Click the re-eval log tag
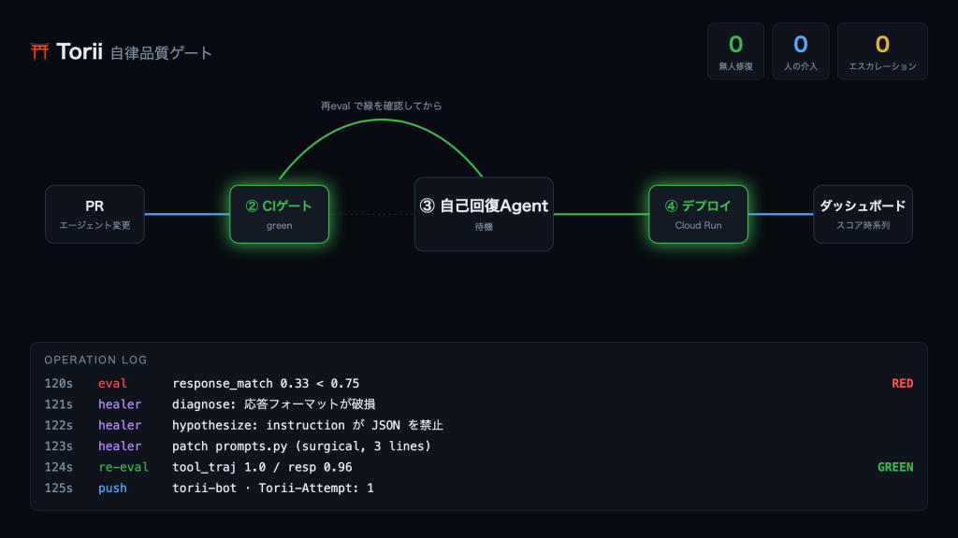The height and width of the screenshot is (538, 958). coord(123,467)
